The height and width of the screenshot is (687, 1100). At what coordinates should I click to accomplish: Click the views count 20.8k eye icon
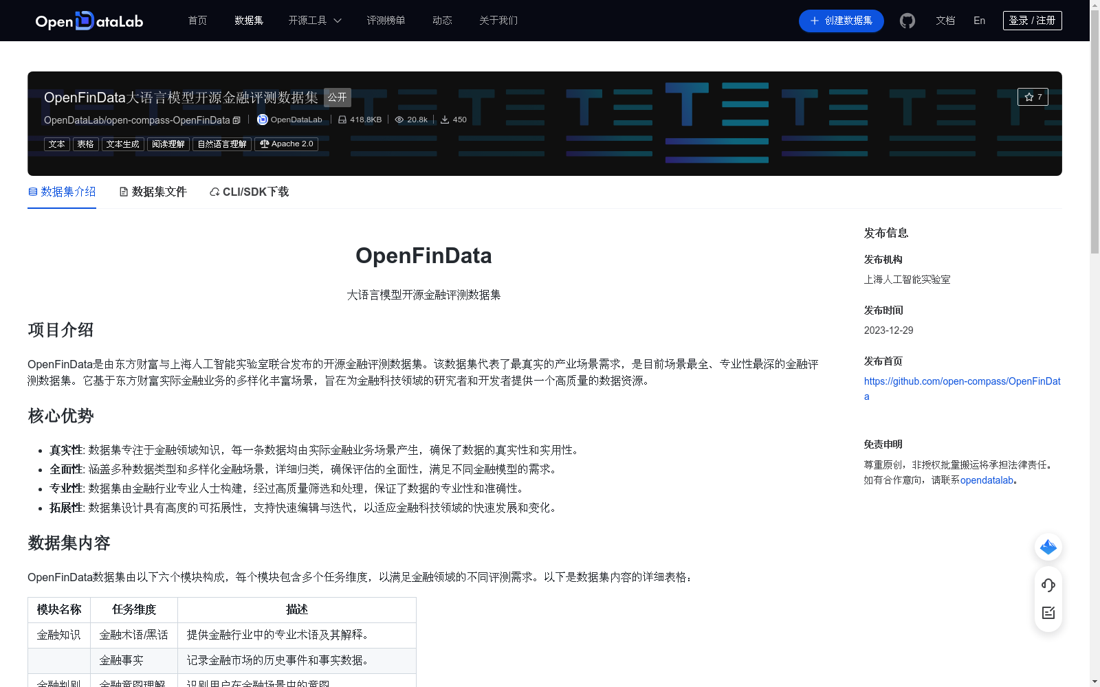[x=399, y=120]
